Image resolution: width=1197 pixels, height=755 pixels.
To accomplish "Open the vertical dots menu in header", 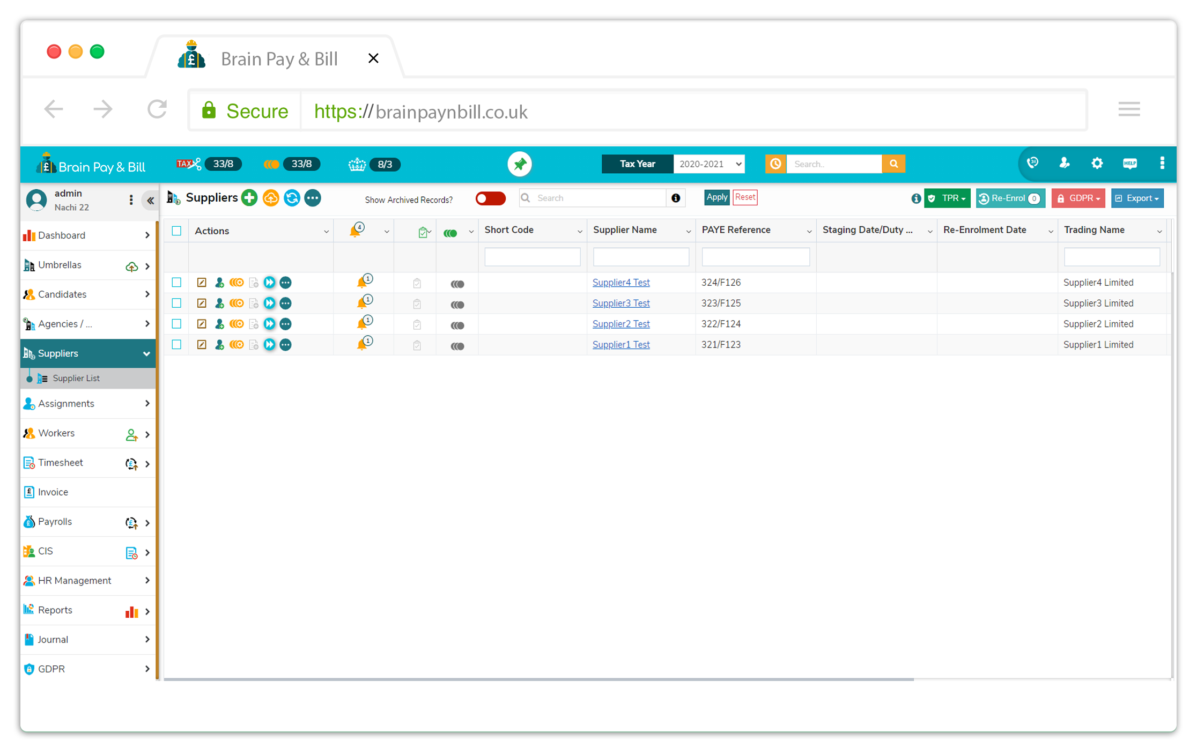I will pyautogui.click(x=1162, y=163).
